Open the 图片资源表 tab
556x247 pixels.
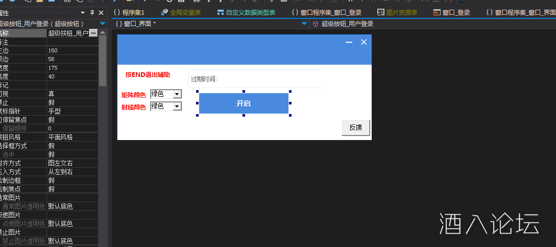[x=397, y=13]
